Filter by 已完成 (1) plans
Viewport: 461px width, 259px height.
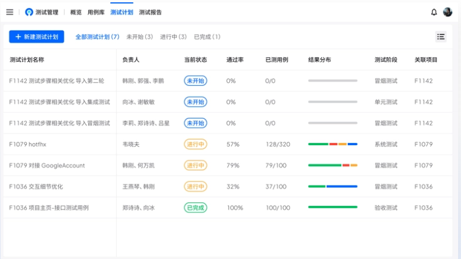[207, 37]
